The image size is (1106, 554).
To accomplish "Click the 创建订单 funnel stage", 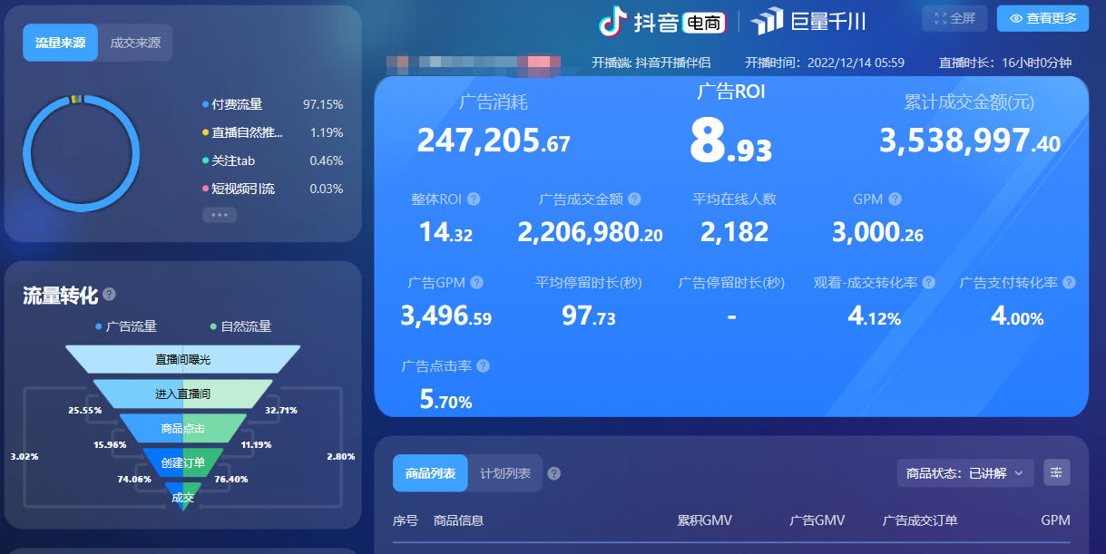I will pos(183,462).
